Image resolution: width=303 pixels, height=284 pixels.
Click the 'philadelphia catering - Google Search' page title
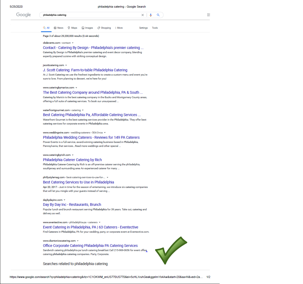pos(122,7)
